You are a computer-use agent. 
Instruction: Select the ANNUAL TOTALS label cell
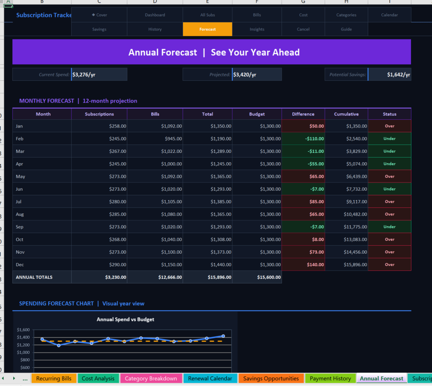coord(42,277)
